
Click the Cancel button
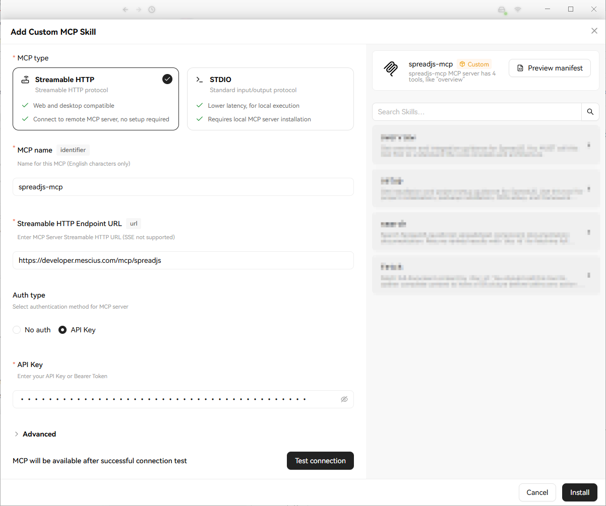537,492
